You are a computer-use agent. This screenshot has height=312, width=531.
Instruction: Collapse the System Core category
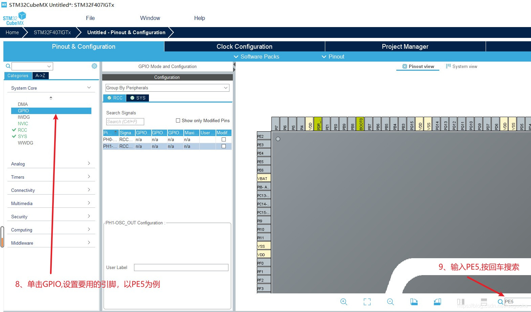89,88
